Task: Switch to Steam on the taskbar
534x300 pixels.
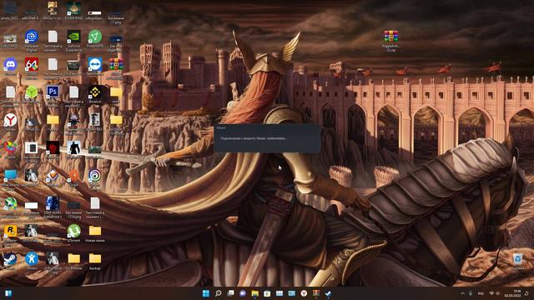Action: pos(328,293)
